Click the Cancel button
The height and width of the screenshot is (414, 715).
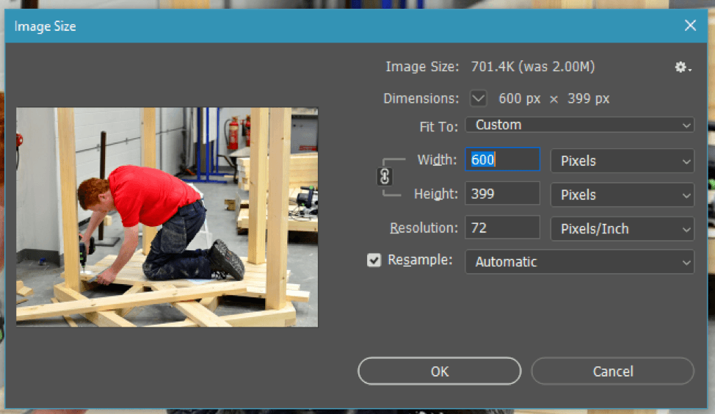click(x=612, y=371)
